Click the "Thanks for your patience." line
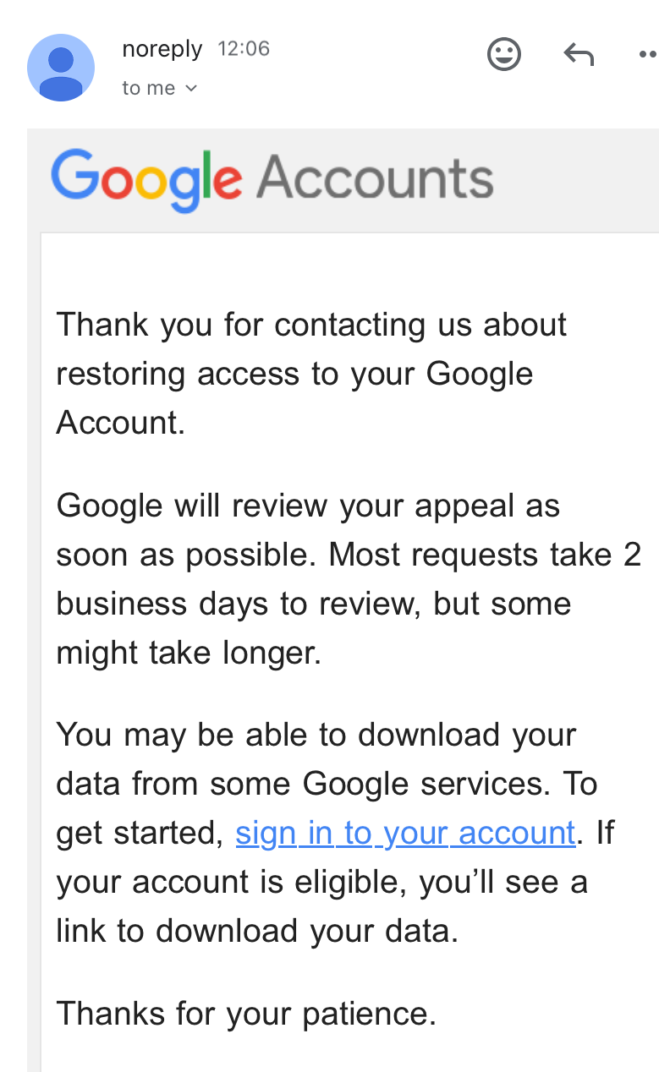 (246, 1012)
